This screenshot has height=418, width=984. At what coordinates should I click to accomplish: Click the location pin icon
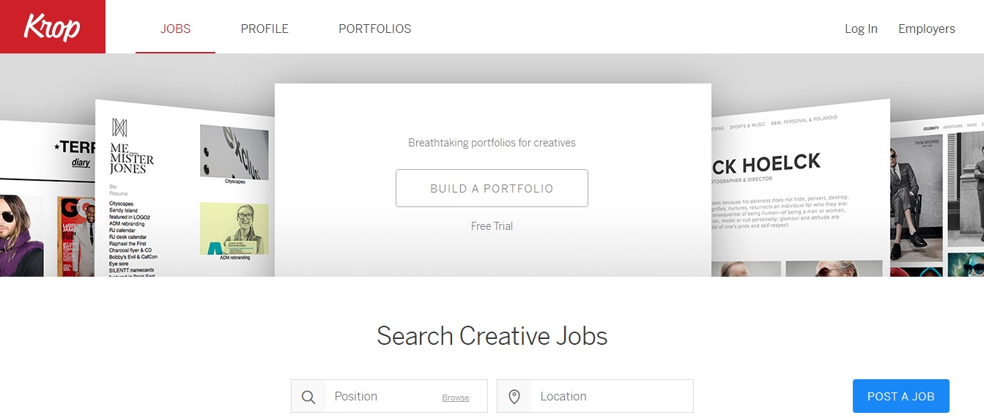pyautogui.click(x=514, y=397)
